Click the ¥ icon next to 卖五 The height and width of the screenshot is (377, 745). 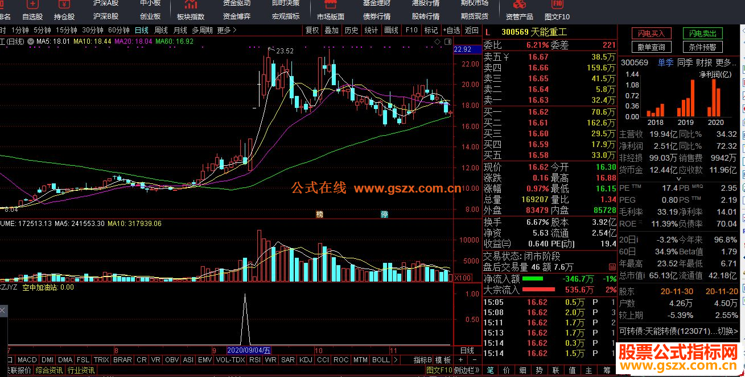(x=506, y=57)
